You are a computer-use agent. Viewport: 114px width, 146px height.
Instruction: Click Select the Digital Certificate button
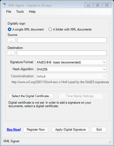coord(31,96)
